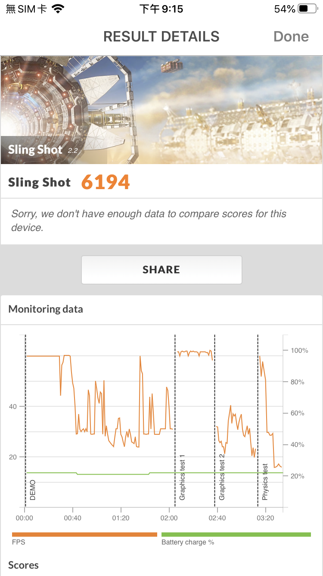Screen dimensions: 323x576
Task: Tap the Wi-Fi status icon
Action: 57,9
